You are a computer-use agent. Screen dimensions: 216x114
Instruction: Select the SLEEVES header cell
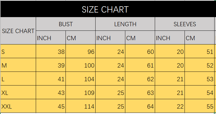(185, 24)
